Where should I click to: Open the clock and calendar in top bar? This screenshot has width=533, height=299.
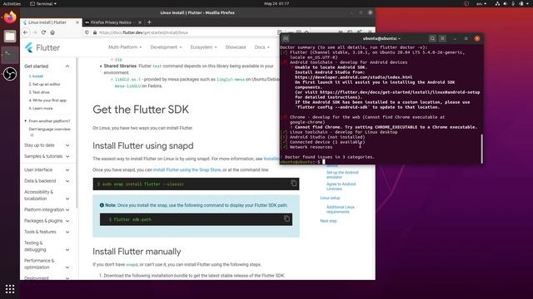coord(276,3)
